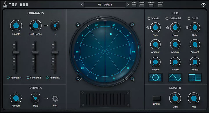Click the Male voice type selector knob
Screen dimensions: 209x113
(35, 98)
